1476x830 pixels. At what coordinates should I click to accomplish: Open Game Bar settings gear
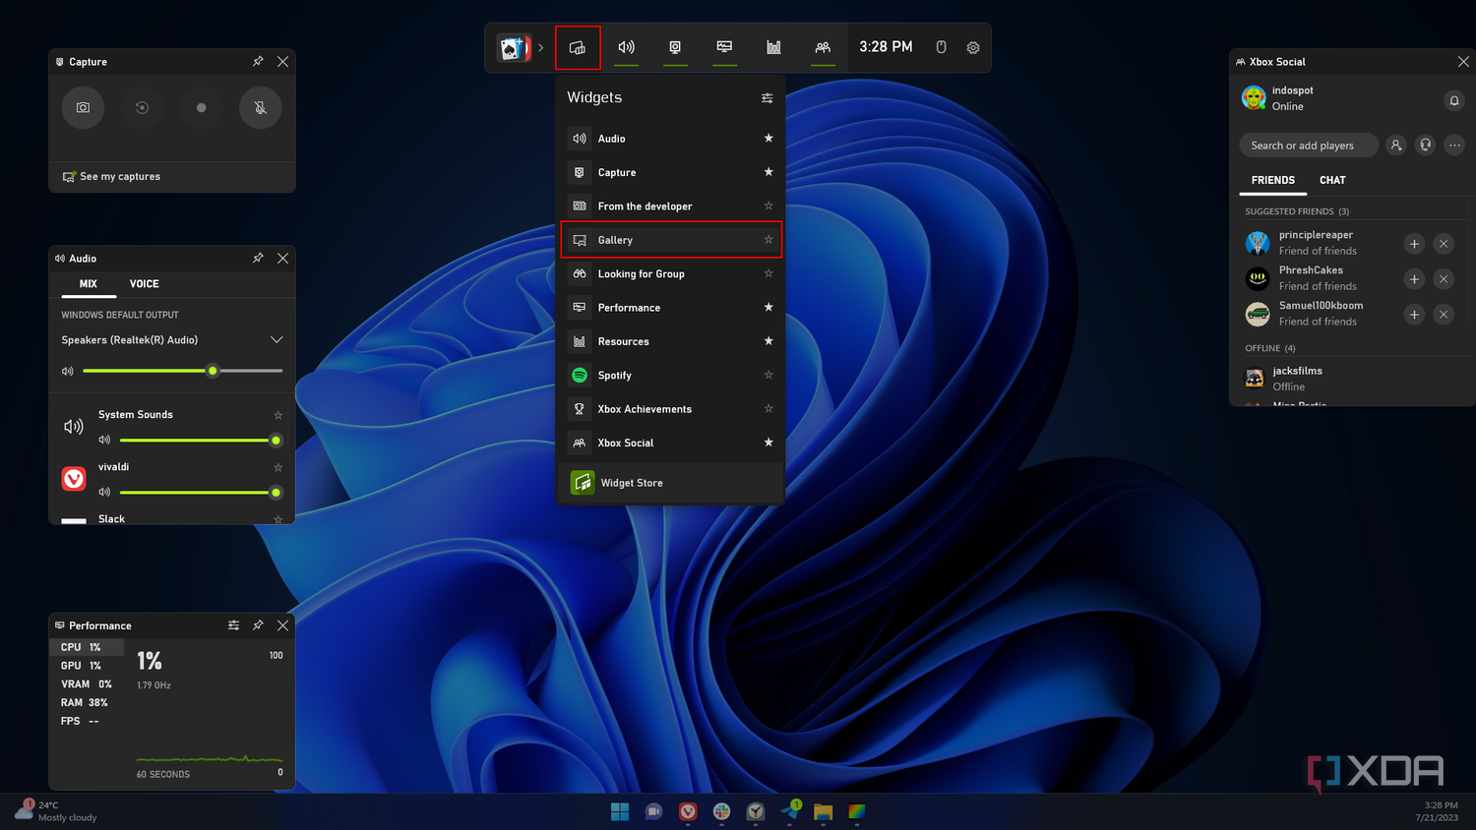(973, 47)
